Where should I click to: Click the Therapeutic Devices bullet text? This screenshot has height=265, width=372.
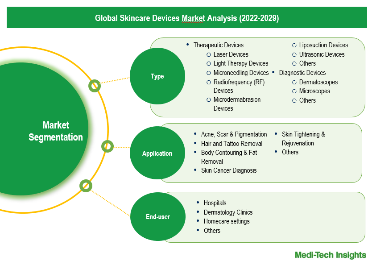click(219, 45)
